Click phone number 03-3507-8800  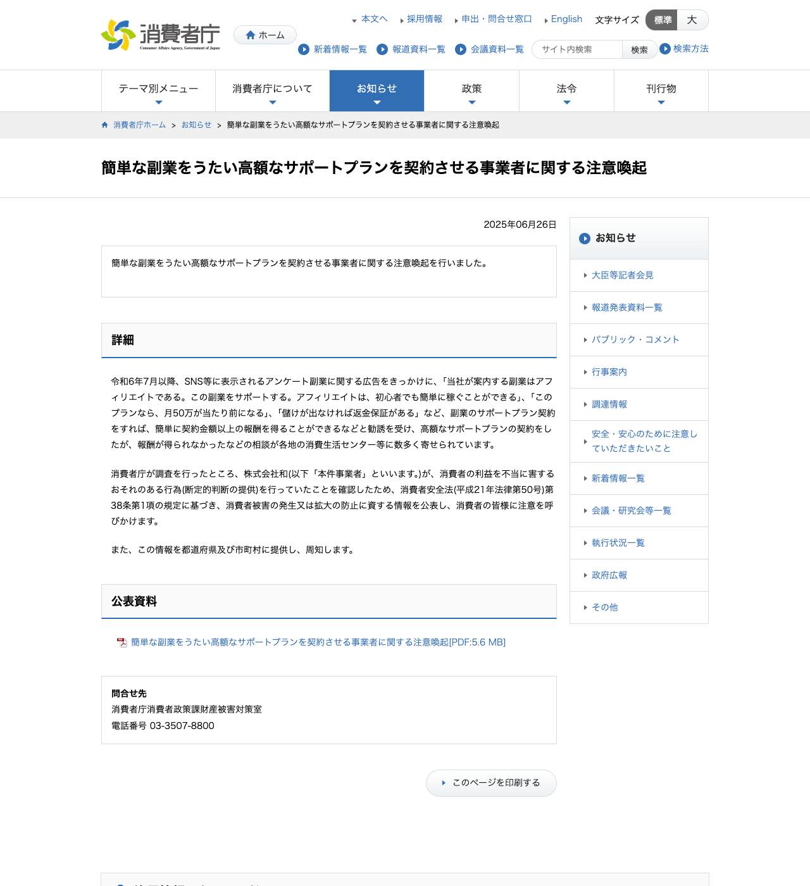(x=182, y=726)
